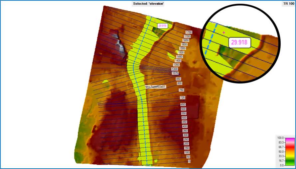Click the station 650 label
Image resolution: width=296 pixels, height=169 pixels.
[183, 104]
